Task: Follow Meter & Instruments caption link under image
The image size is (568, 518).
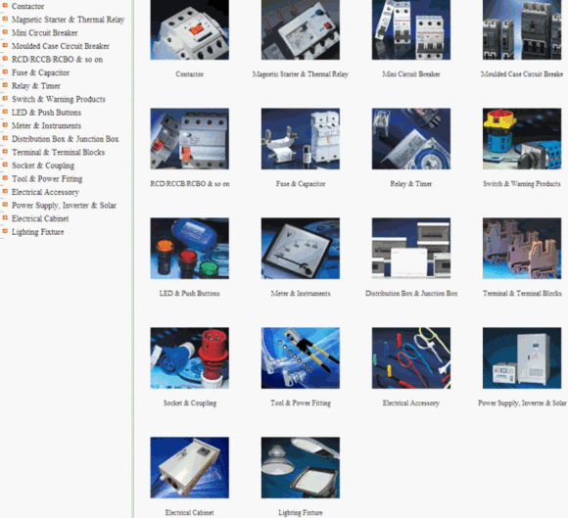Action: tap(301, 294)
